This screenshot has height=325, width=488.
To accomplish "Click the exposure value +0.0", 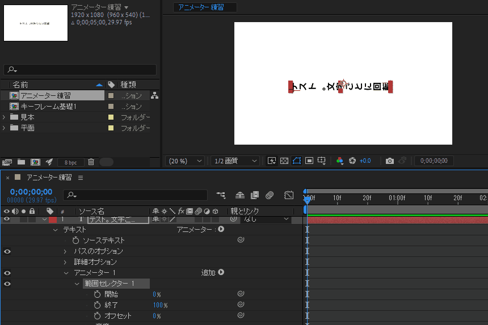I will pos(365,161).
